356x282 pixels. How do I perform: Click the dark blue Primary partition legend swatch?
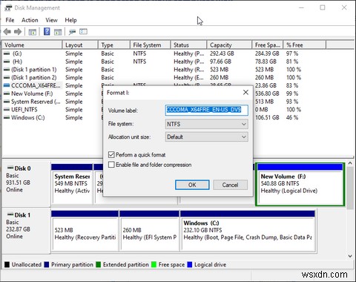coord(47,265)
